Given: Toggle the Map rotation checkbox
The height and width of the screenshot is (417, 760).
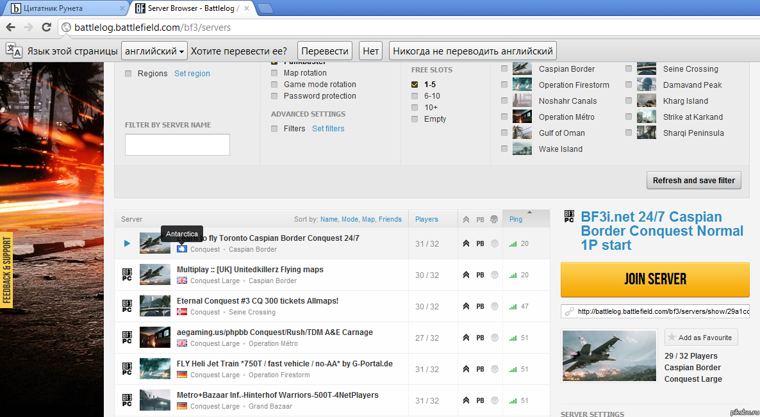Looking at the screenshot, I should click(274, 72).
